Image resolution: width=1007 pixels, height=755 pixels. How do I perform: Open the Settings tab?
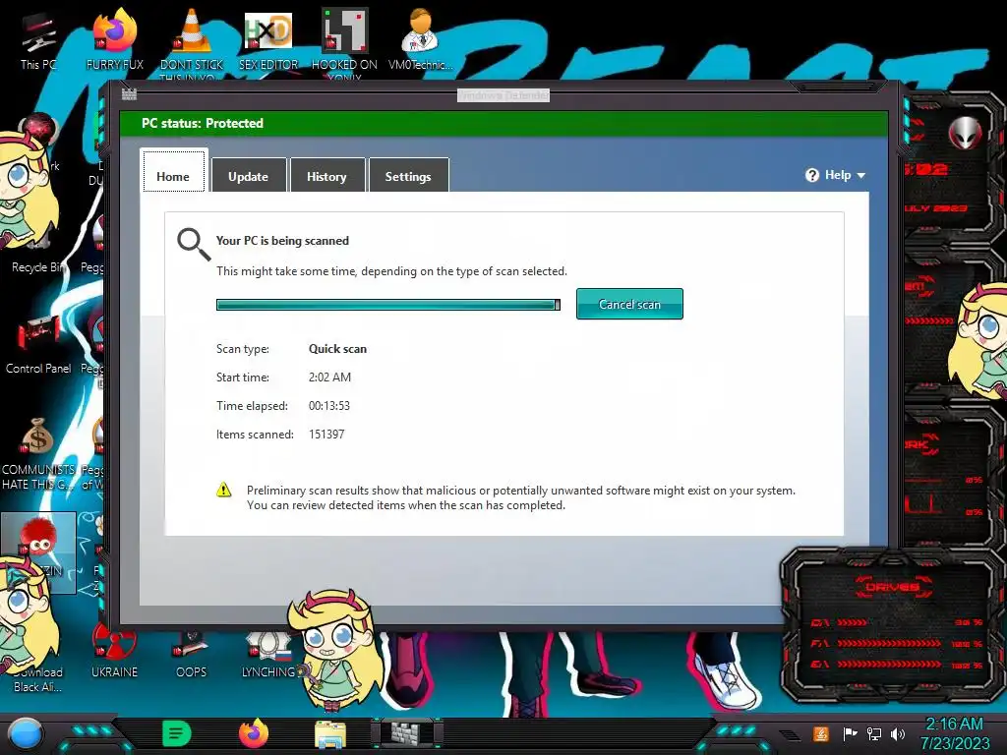[x=408, y=175]
